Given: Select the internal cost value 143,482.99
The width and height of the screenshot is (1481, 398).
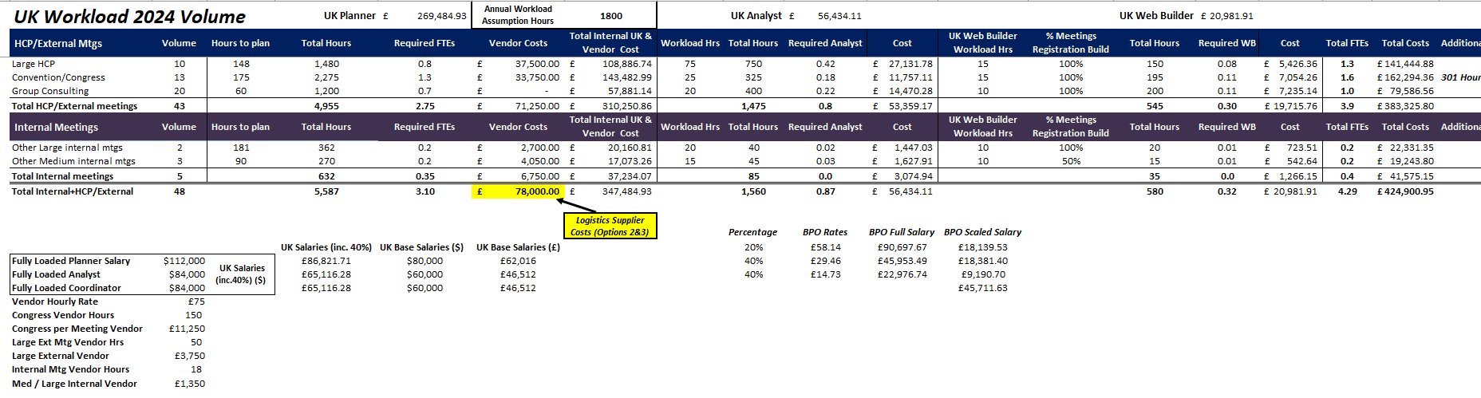Looking at the screenshot, I should [x=626, y=77].
